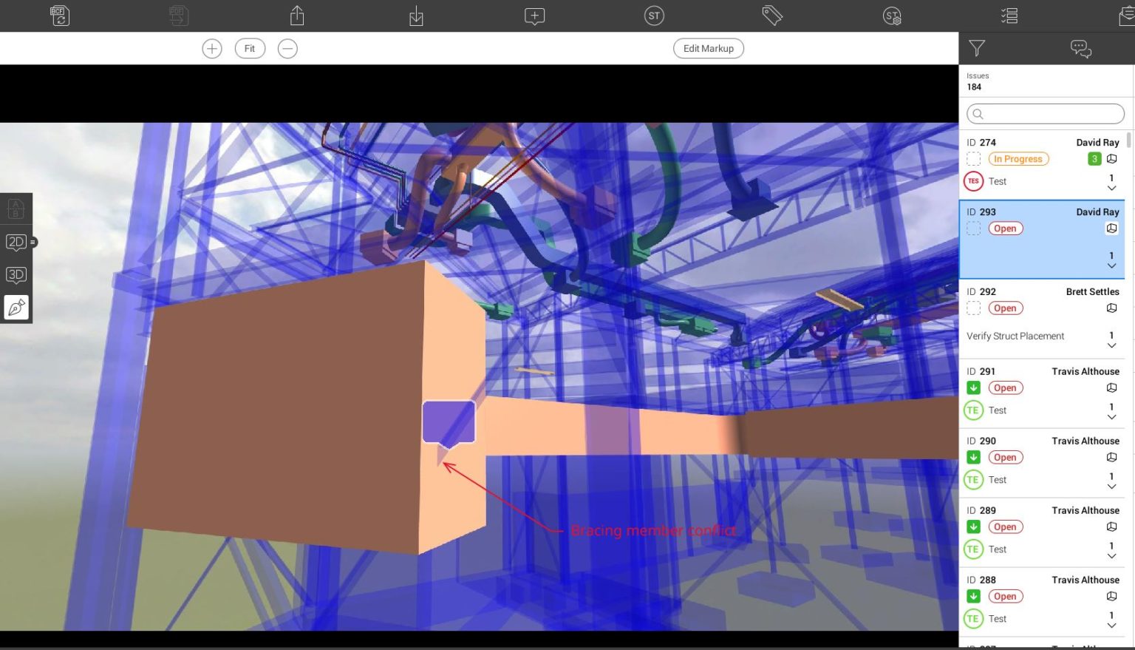This screenshot has width=1135, height=650.
Task: Click inside the issues search field
Action: click(1044, 113)
